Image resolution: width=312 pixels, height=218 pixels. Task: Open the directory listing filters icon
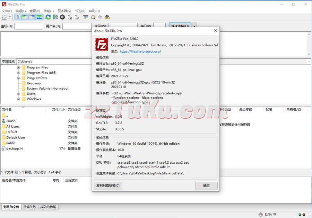coord(86,17)
